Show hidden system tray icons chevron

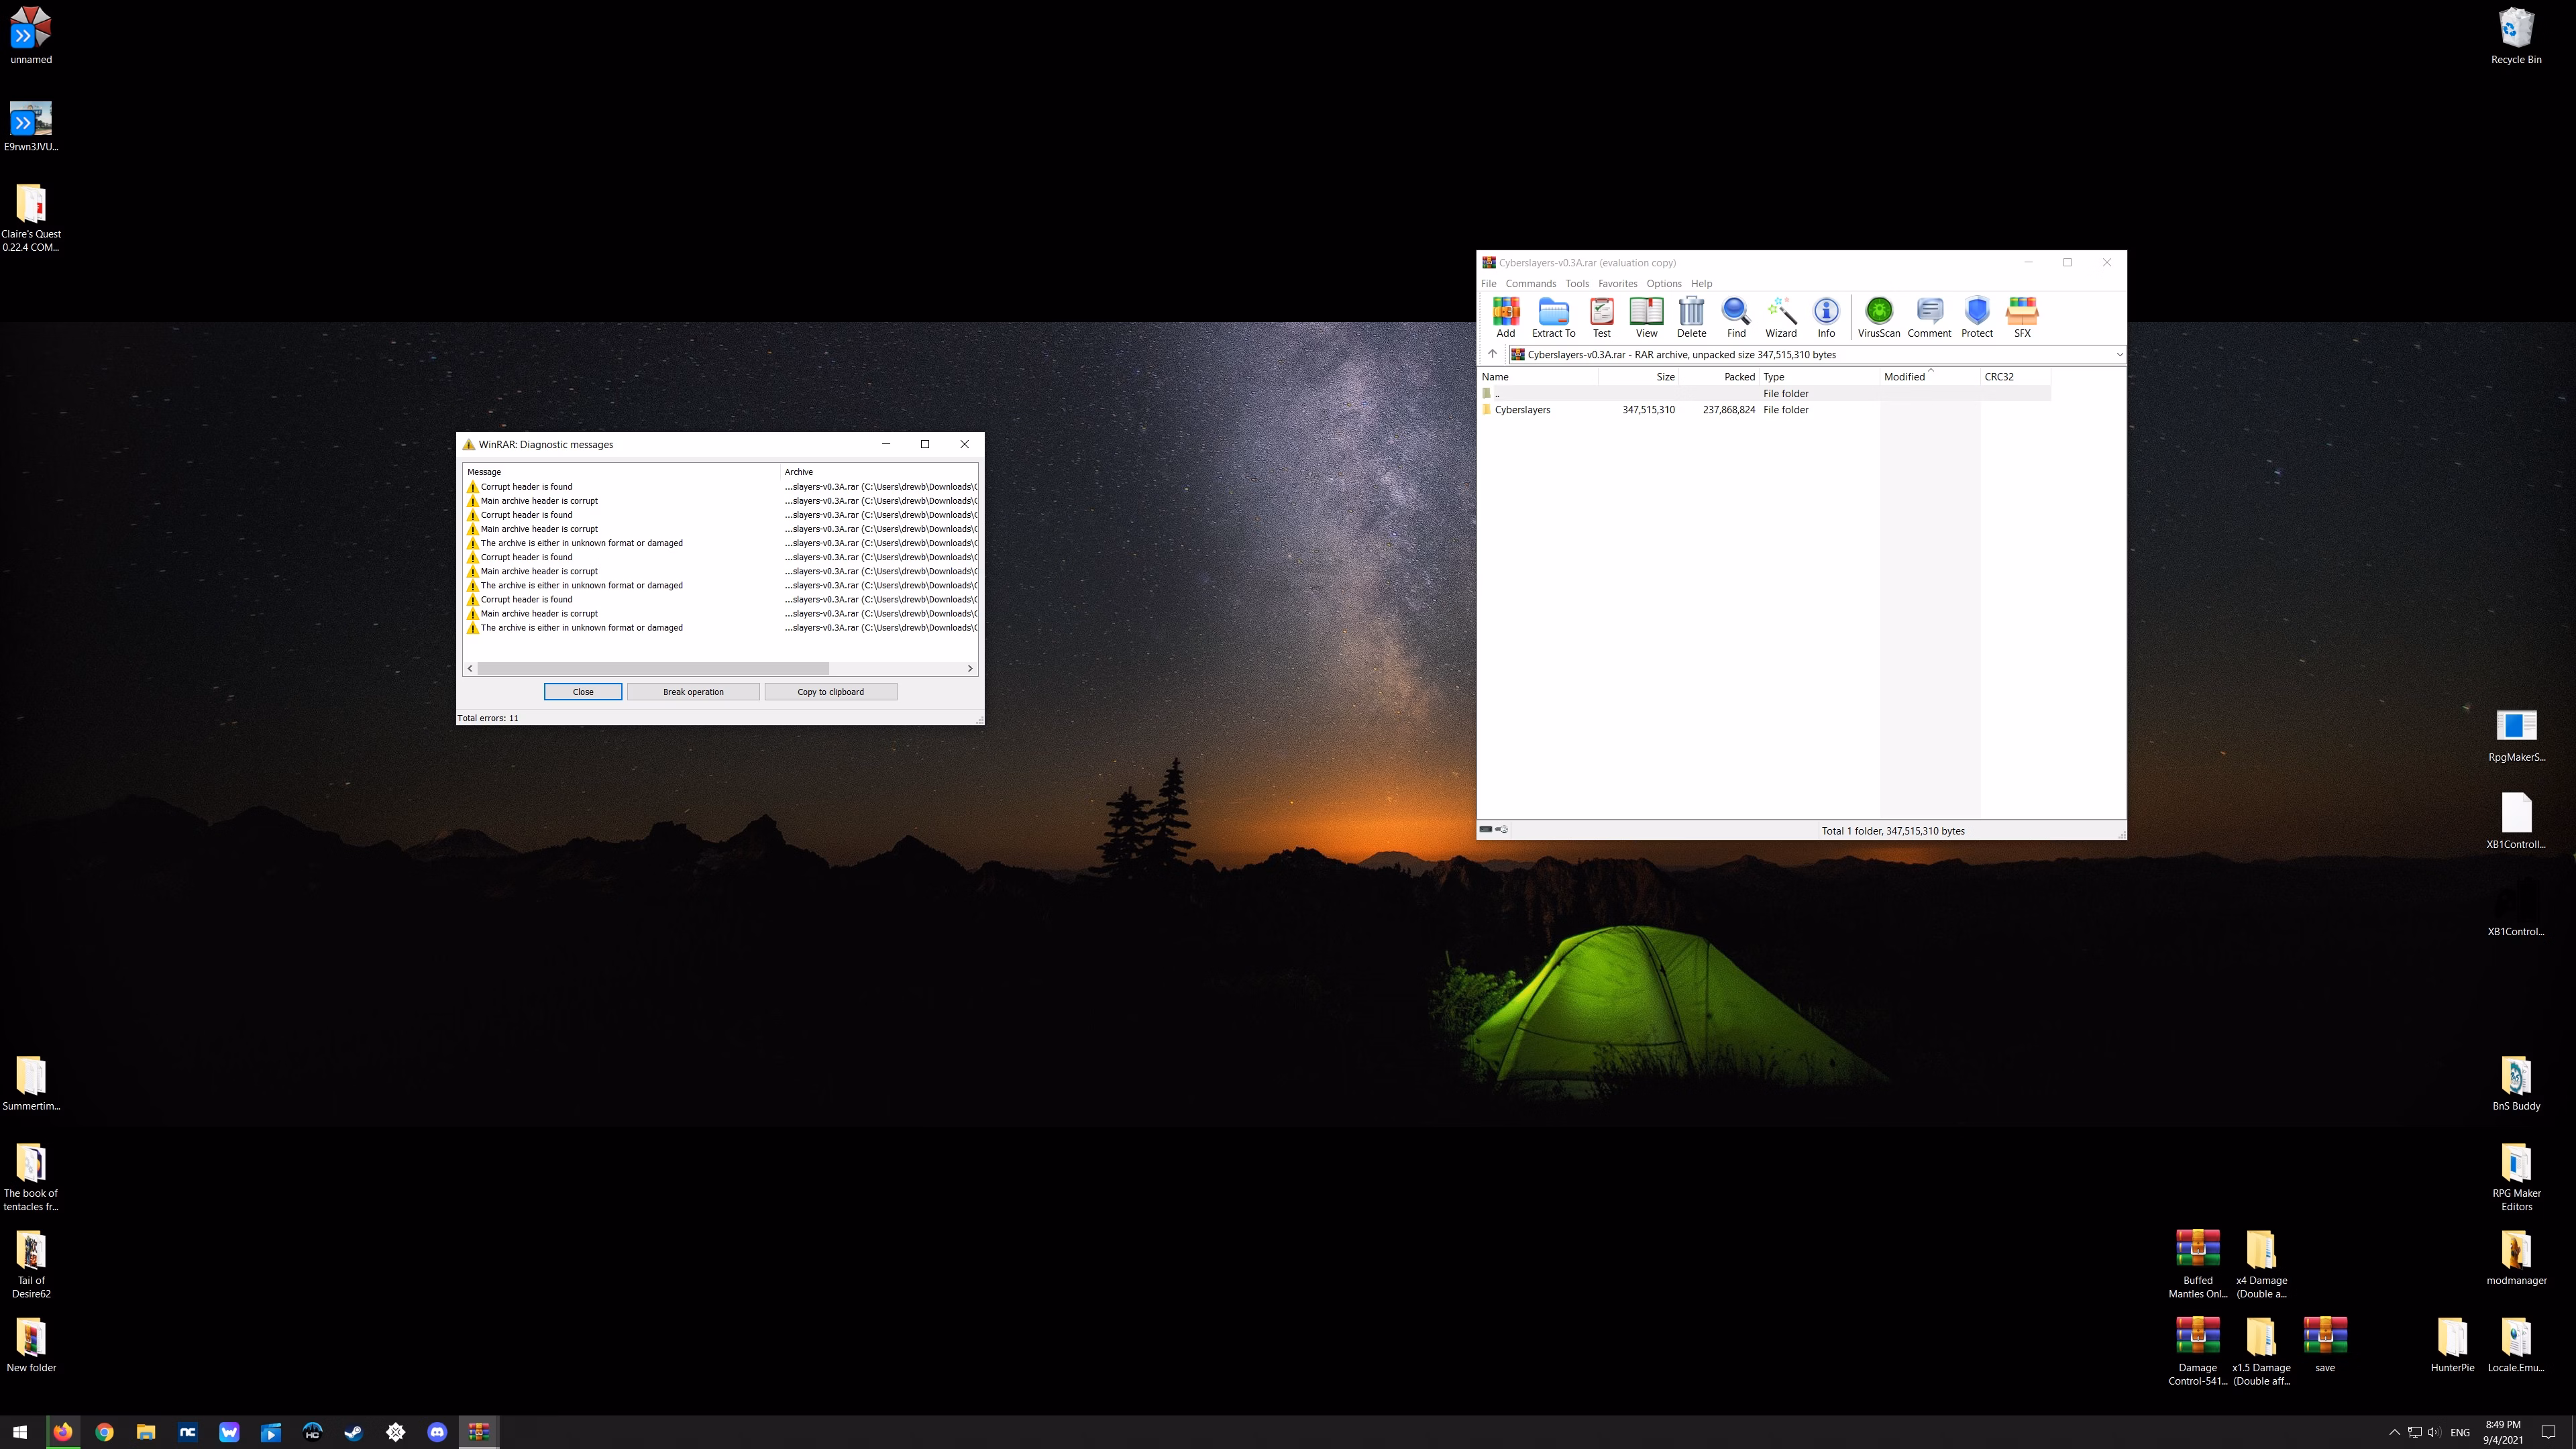(x=2394, y=1432)
